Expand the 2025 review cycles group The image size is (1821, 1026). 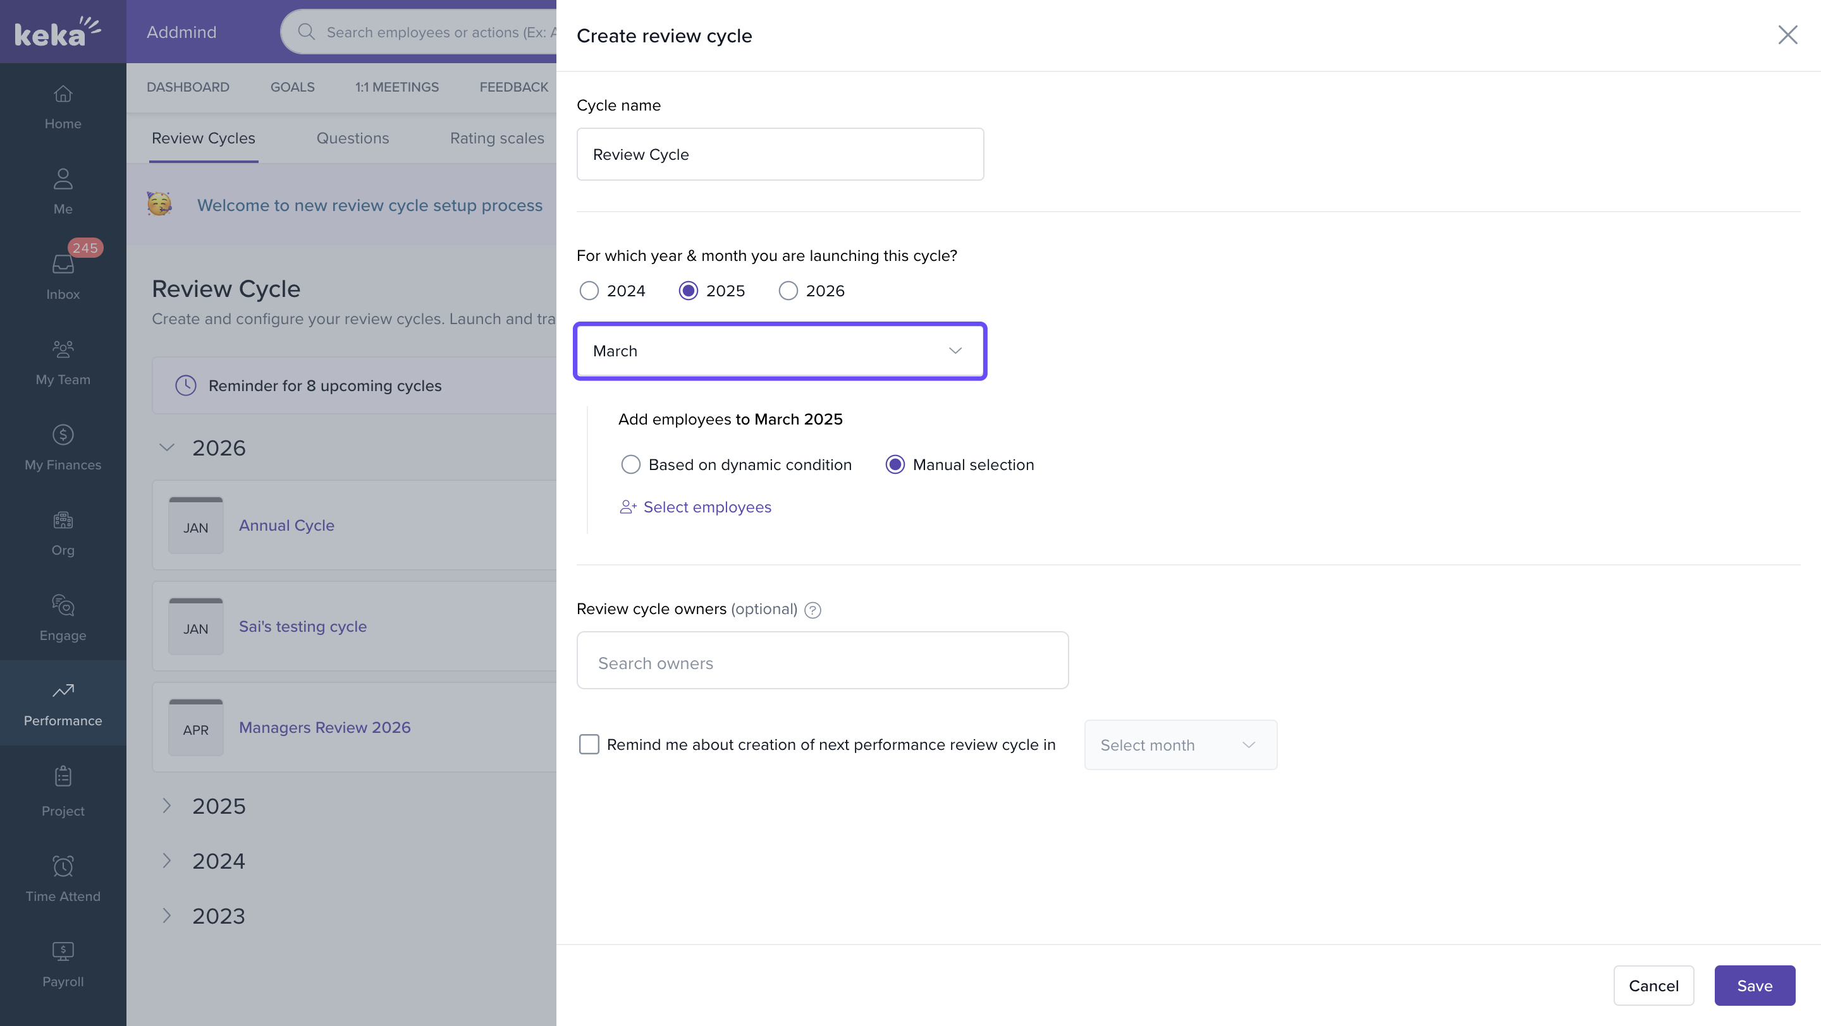click(167, 806)
